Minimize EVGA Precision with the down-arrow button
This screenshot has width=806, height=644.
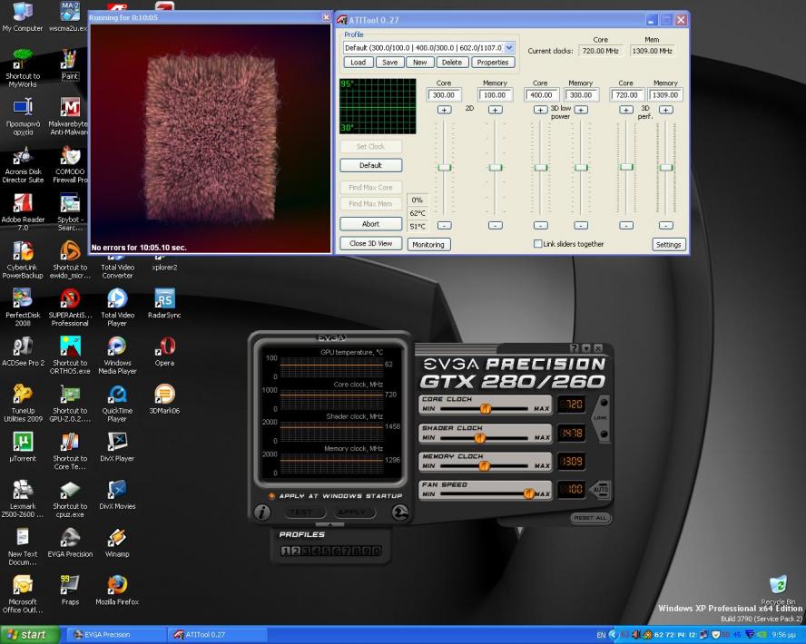586,348
